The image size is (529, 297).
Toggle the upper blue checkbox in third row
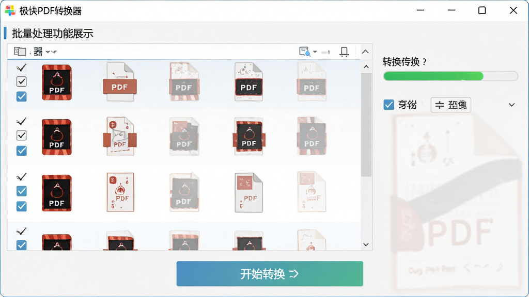click(x=22, y=191)
